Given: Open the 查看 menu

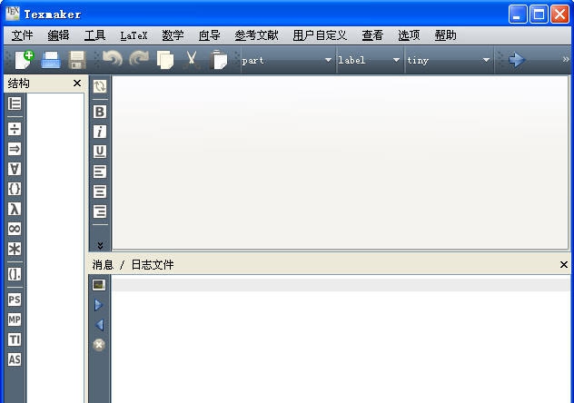Looking at the screenshot, I should click(x=372, y=35).
